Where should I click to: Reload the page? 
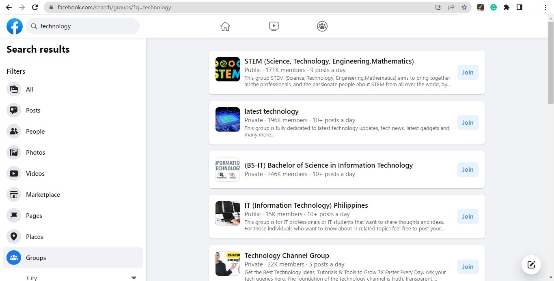click(x=35, y=7)
